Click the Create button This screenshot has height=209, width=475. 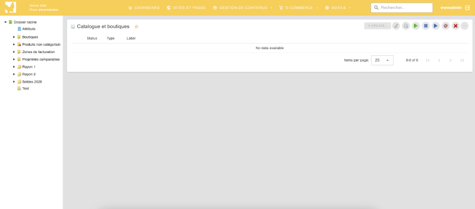click(x=377, y=26)
